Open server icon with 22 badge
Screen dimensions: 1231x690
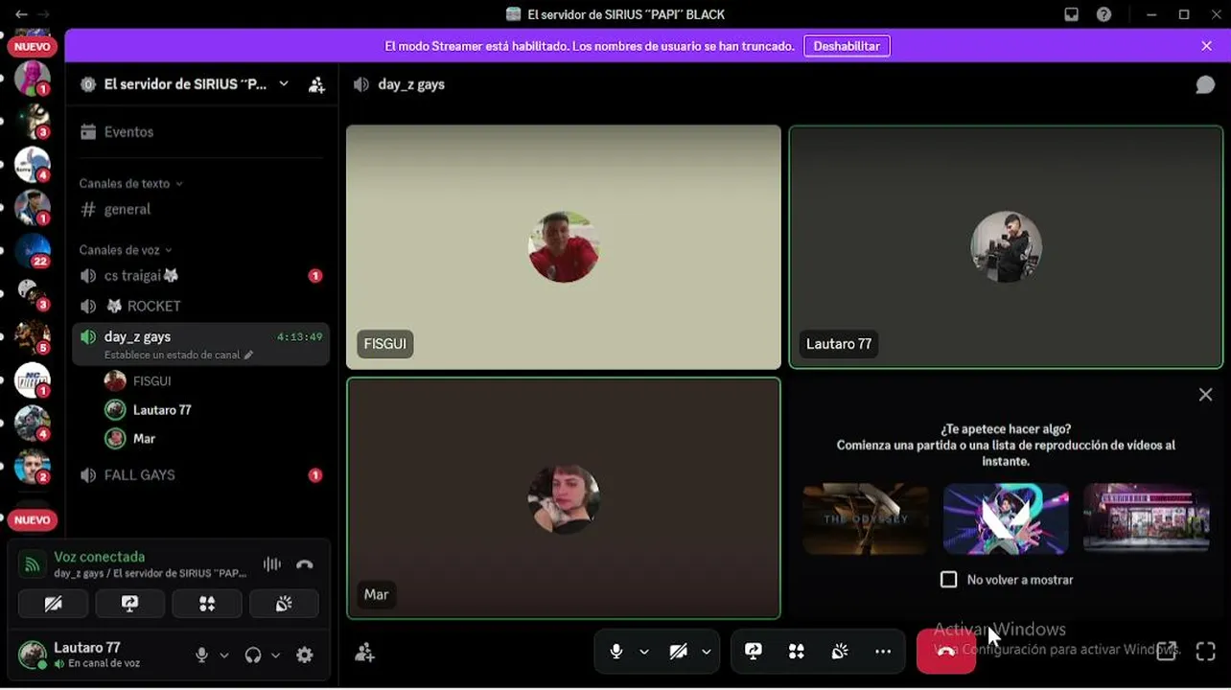click(33, 251)
